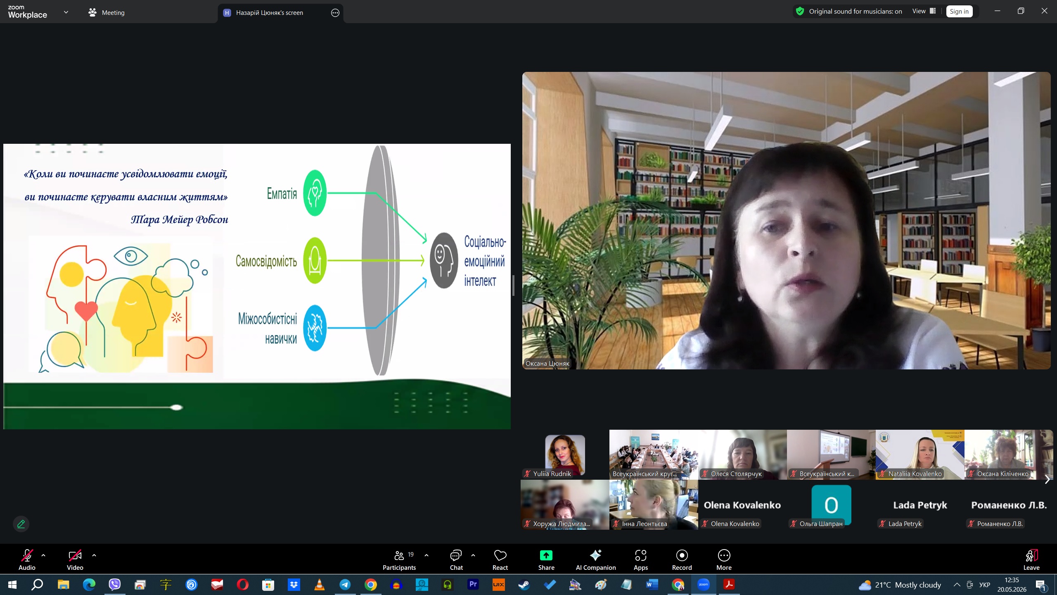Click Оксана Цюняк's main speaker video
Screen dimensions: 1057x595
click(786, 221)
